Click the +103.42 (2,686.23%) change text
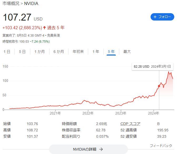This screenshot has height=154, width=179. coord(22,28)
